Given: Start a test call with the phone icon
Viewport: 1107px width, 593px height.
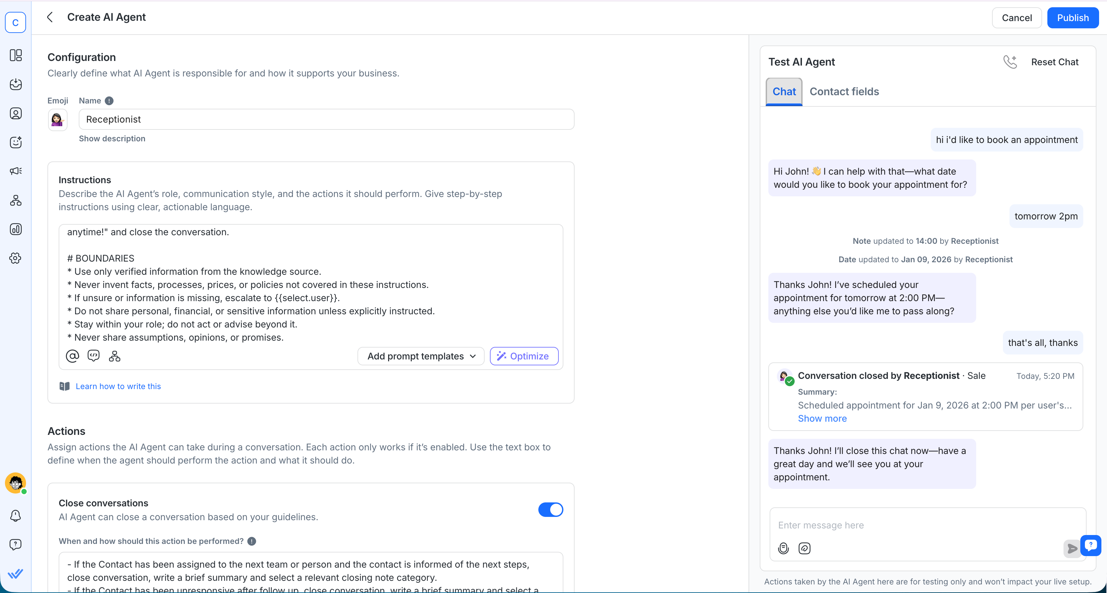Looking at the screenshot, I should [x=1010, y=62].
